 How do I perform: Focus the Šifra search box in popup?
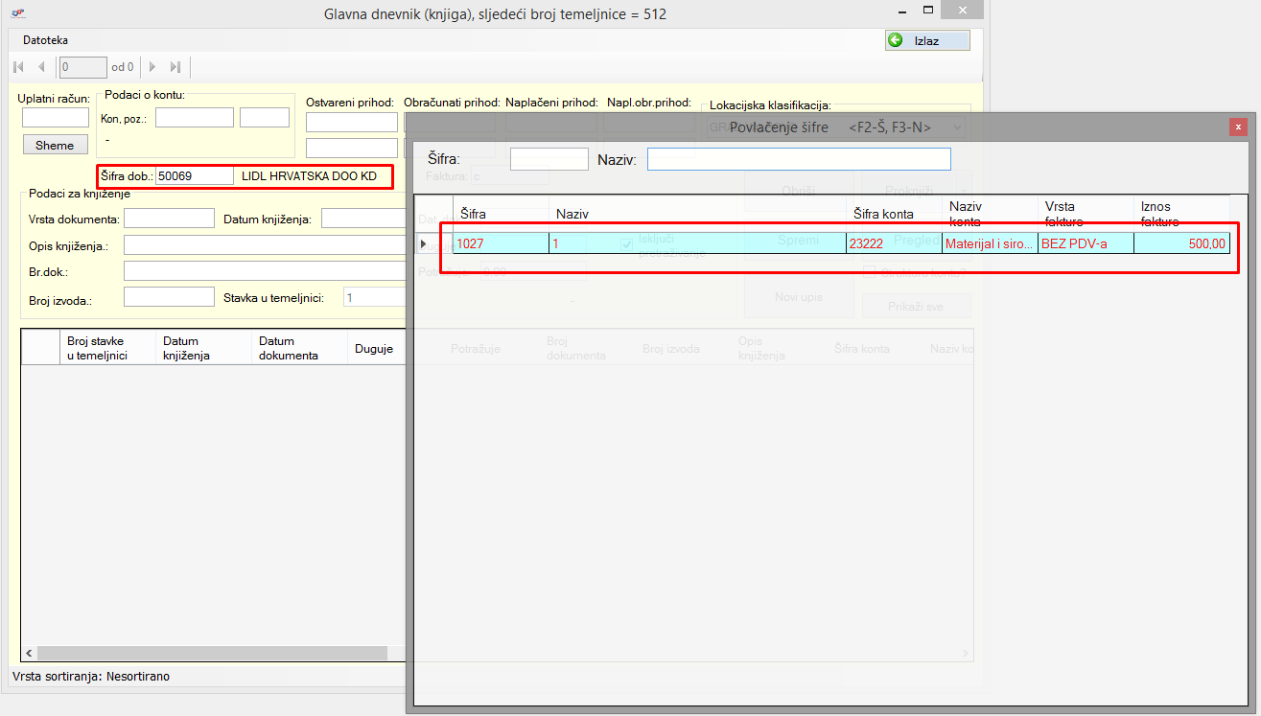point(549,159)
